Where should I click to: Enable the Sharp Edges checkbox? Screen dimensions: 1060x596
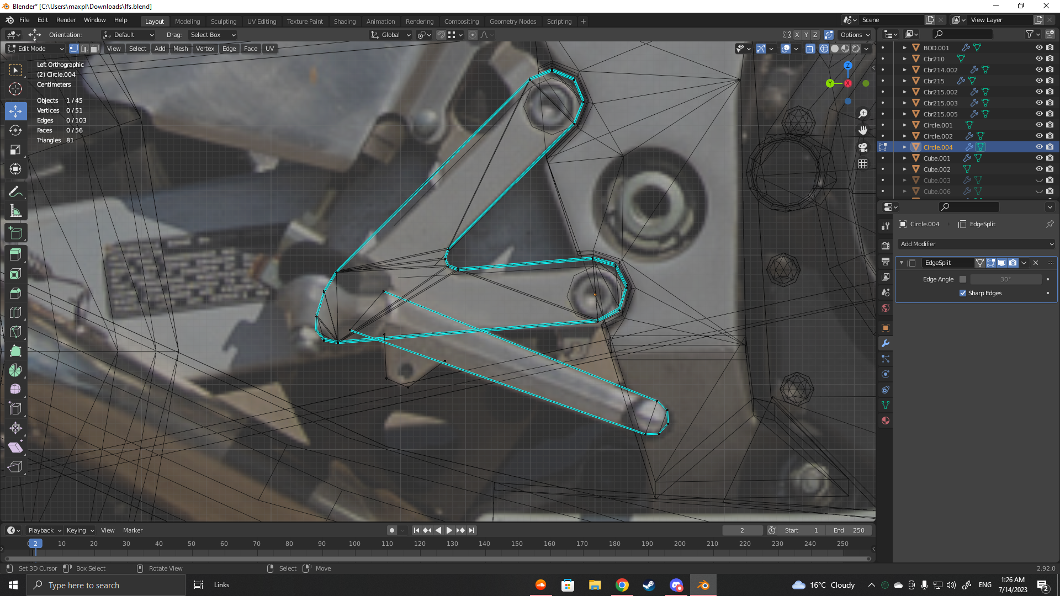tap(963, 293)
